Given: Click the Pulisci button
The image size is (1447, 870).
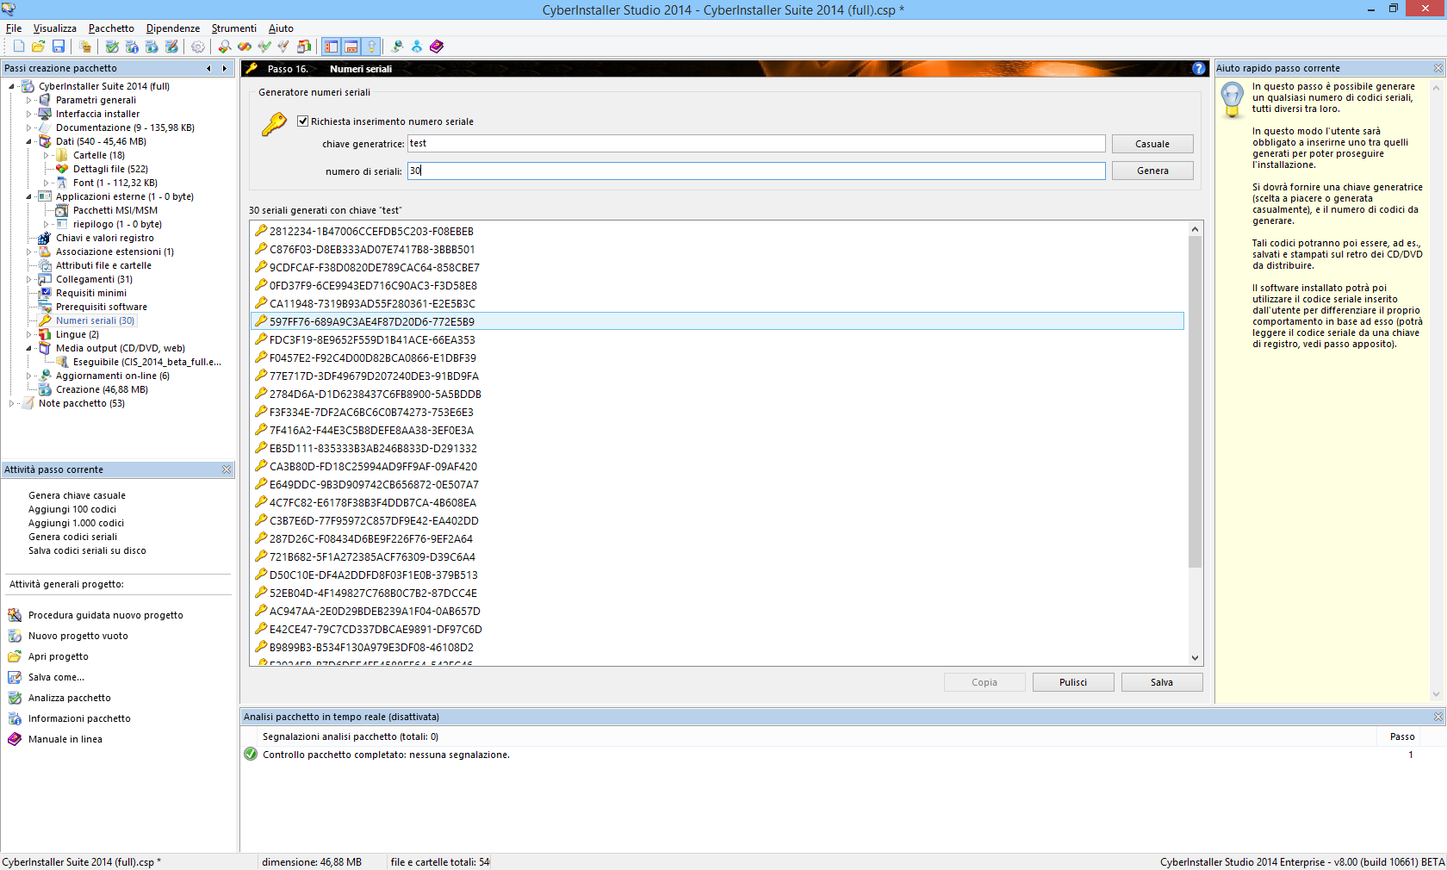Looking at the screenshot, I should tap(1073, 682).
